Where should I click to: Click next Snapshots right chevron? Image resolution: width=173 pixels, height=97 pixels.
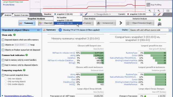[x=110, y=14]
